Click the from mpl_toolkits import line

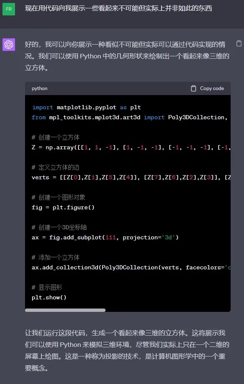pyautogui.click(x=130, y=117)
